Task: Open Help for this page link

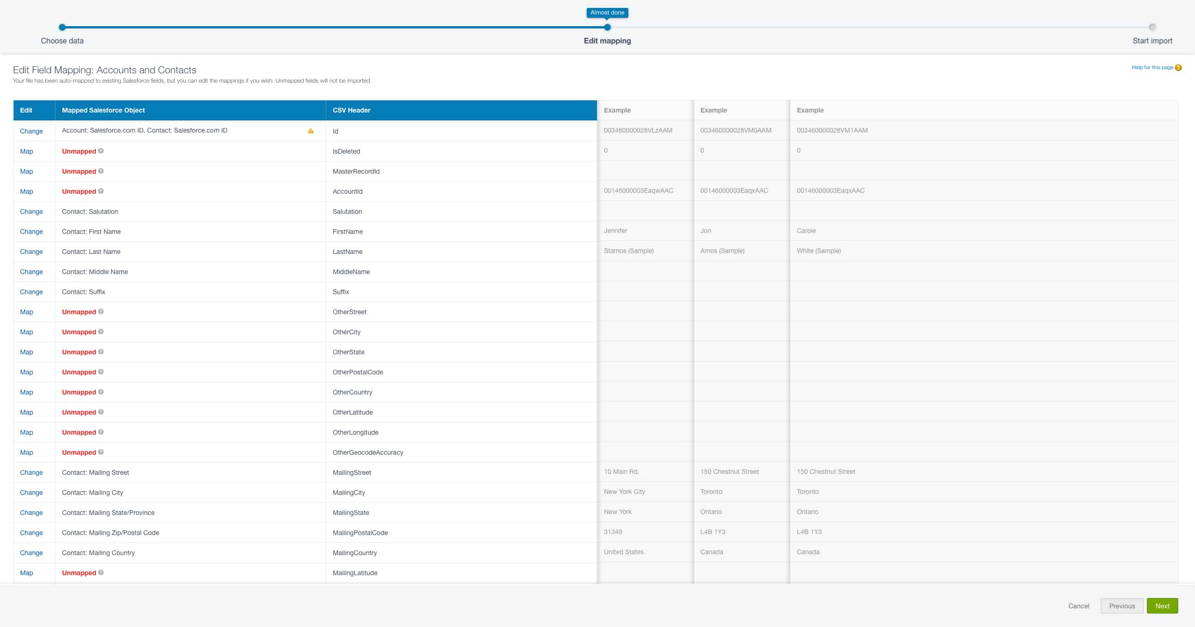Action: click(x=1152, y=68)
